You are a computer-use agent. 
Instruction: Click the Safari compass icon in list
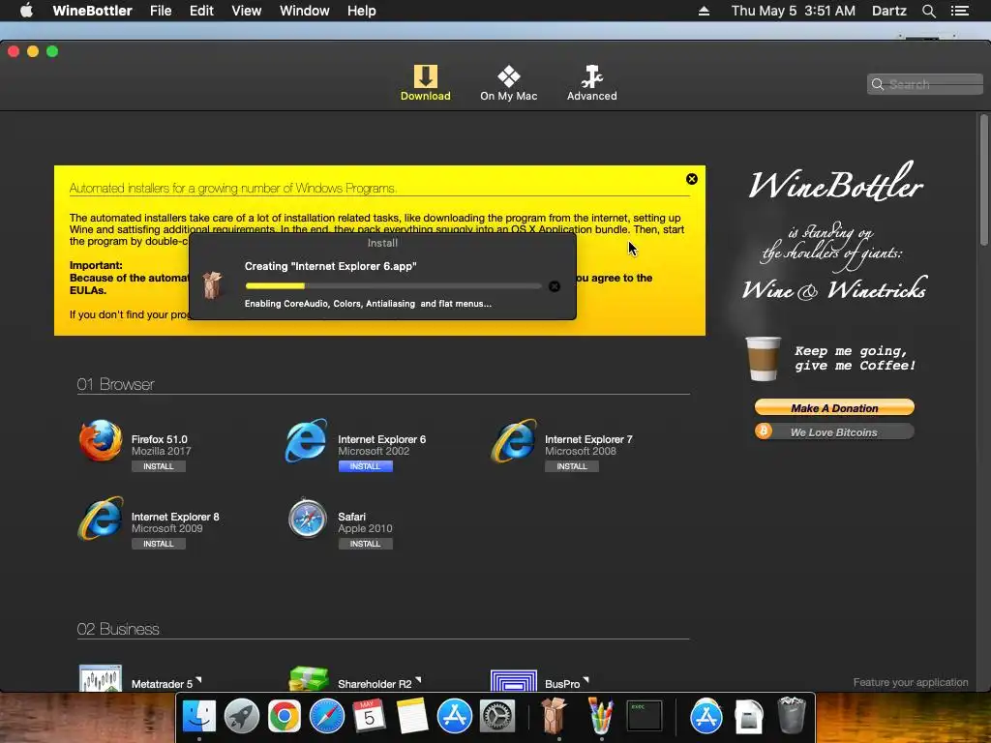coord(307,519)
